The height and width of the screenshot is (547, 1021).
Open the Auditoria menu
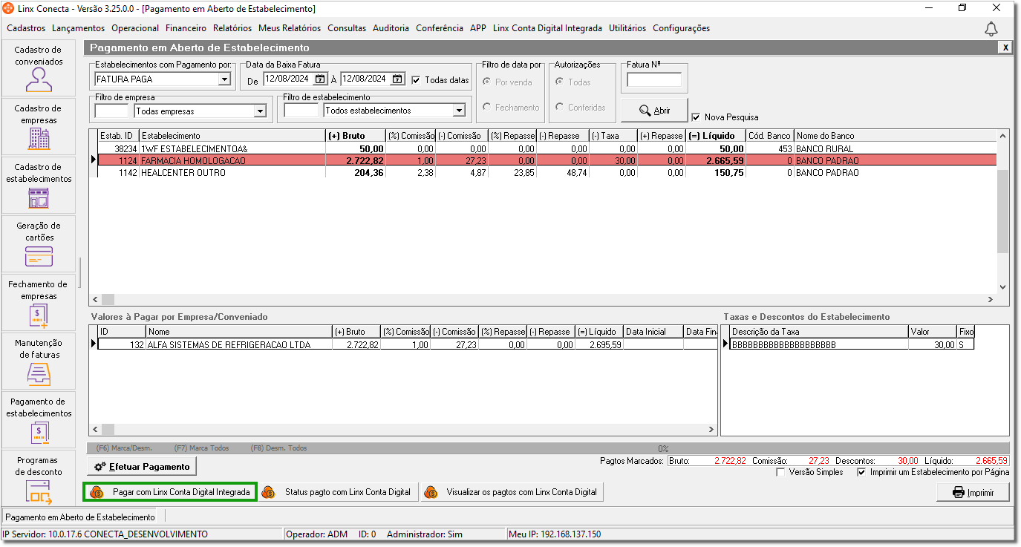pos(391,28)
